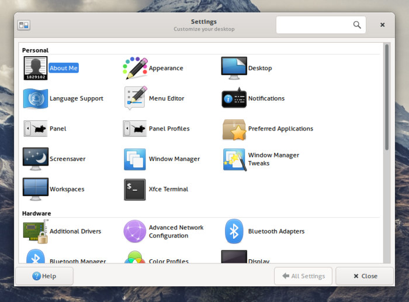Click the "Preferred Applications" label
409x302 pixels.
280,129
